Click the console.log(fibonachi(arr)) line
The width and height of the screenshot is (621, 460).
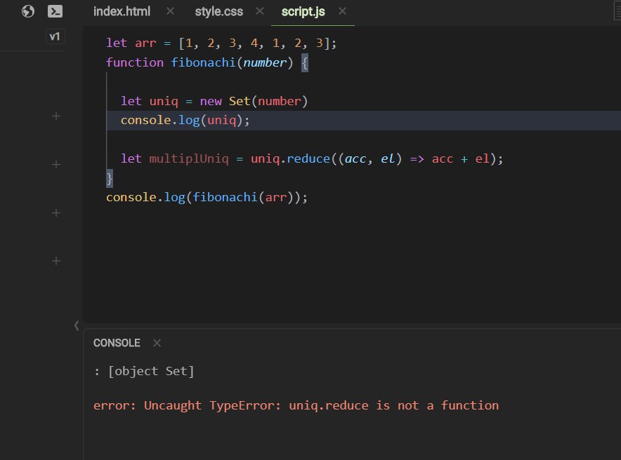tap(207, 197)
